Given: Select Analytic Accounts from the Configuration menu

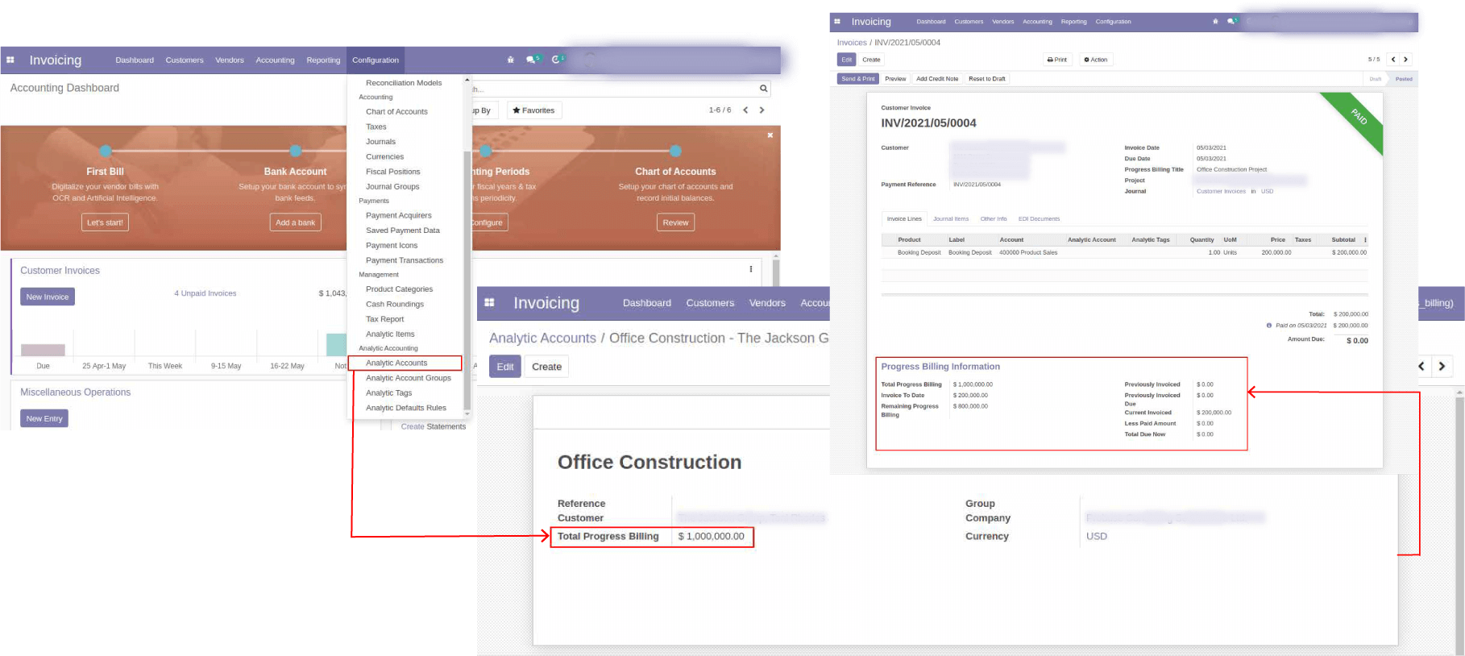Looking at the screenshot, I should [396, 363].
